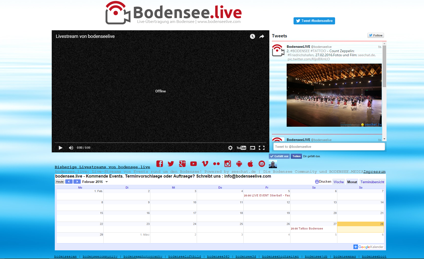Open the #Friedrichshafen hashtag in tweet
The image size is (424, 259).
tap(301, 55)
